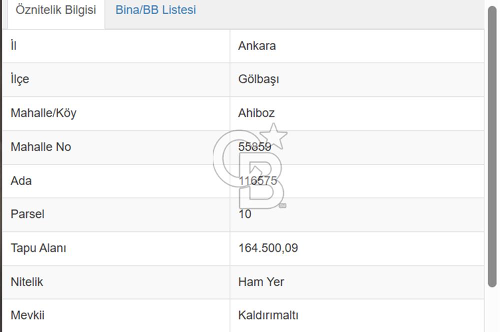
Task: Click the Gölbaşı value in İlçe row
Action: [x=258, y=79]
